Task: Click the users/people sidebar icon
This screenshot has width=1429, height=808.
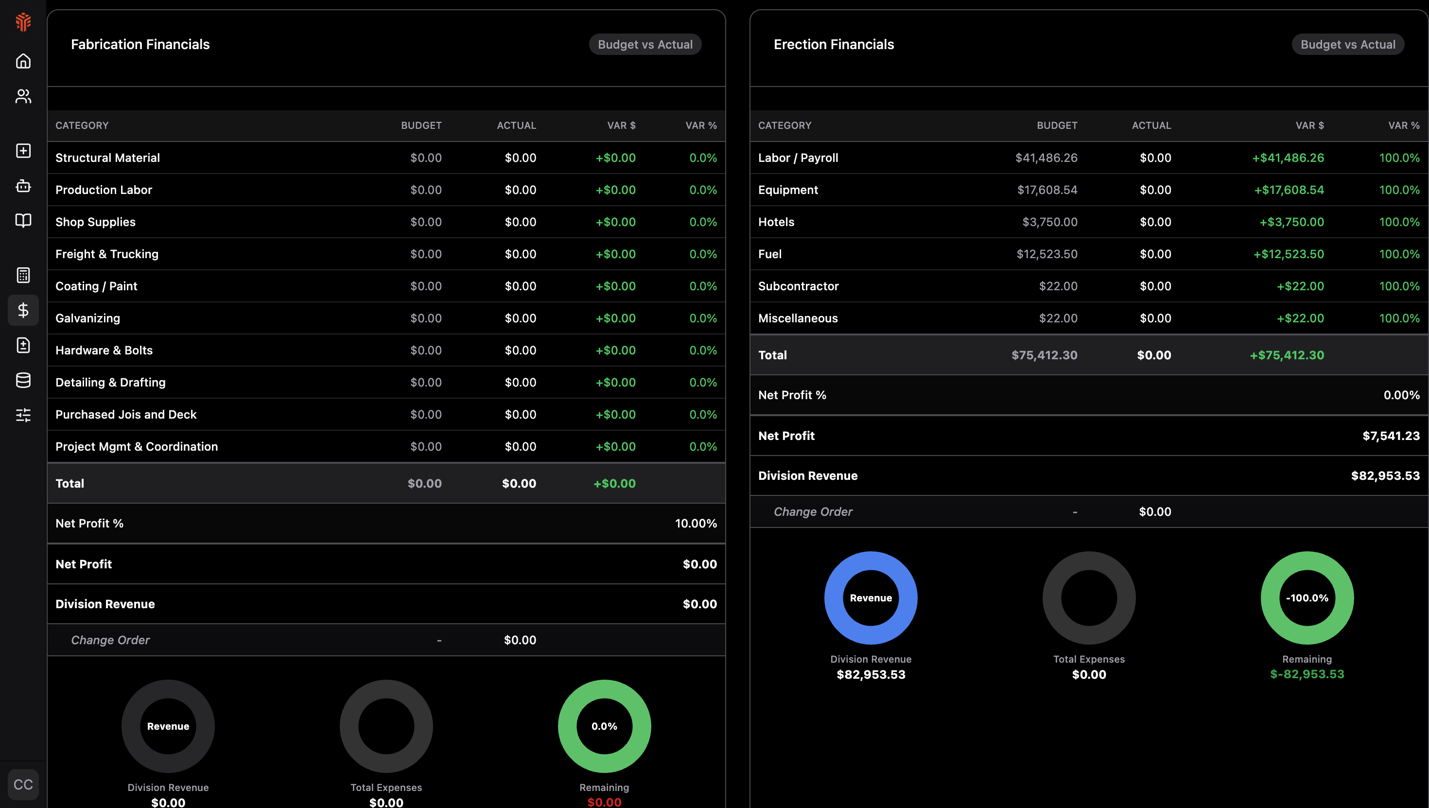Action: [23, 97]
